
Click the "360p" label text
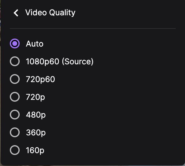[x=36, y=133]
